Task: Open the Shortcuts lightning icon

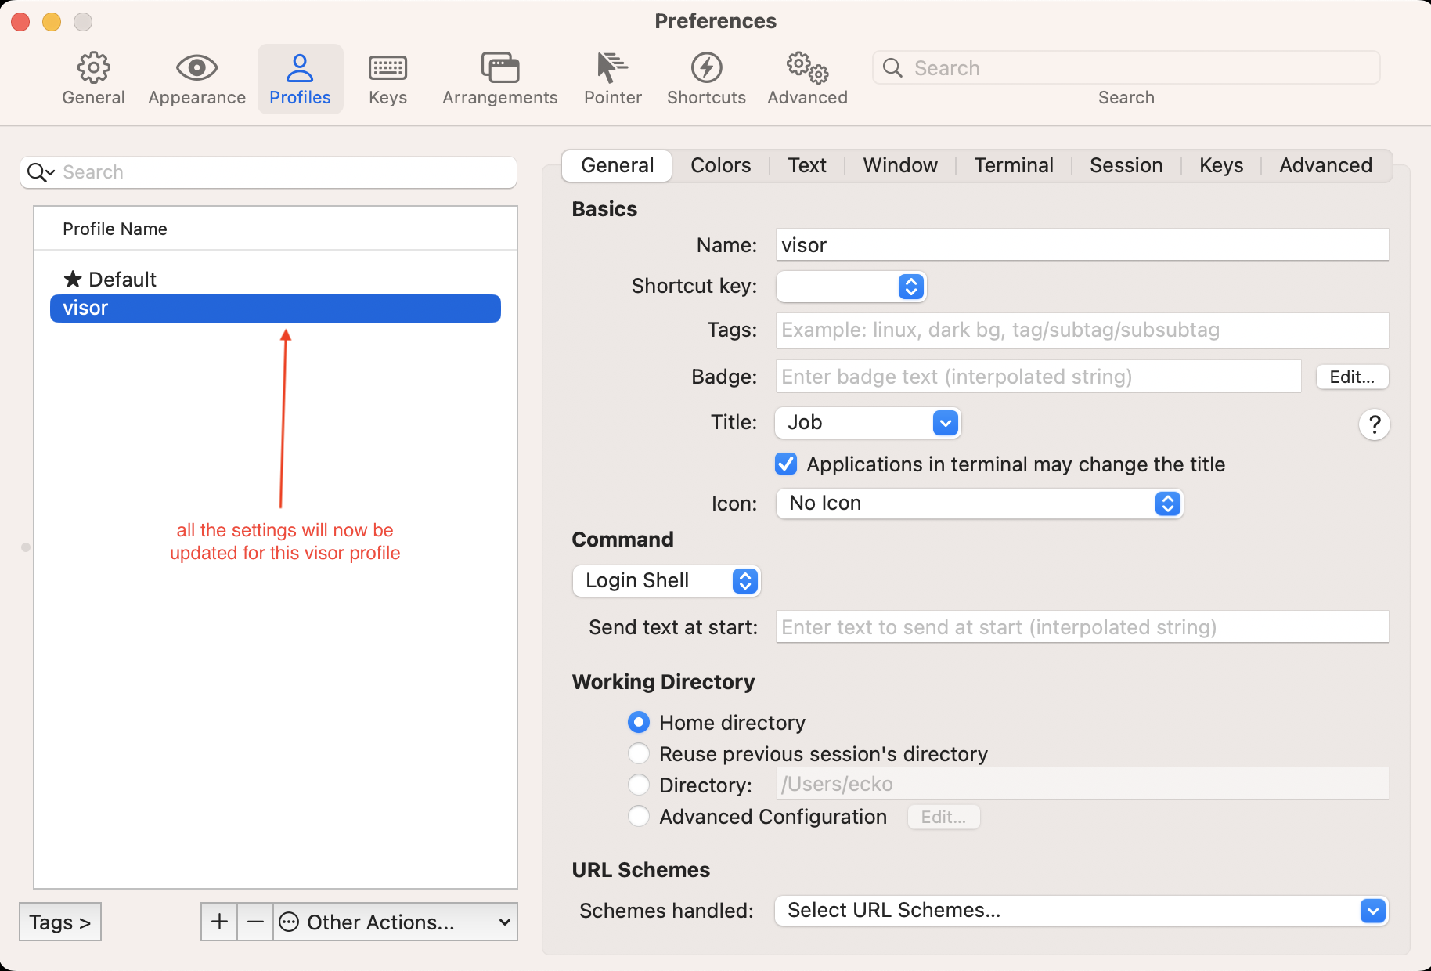Action: (x=706, y=68)
